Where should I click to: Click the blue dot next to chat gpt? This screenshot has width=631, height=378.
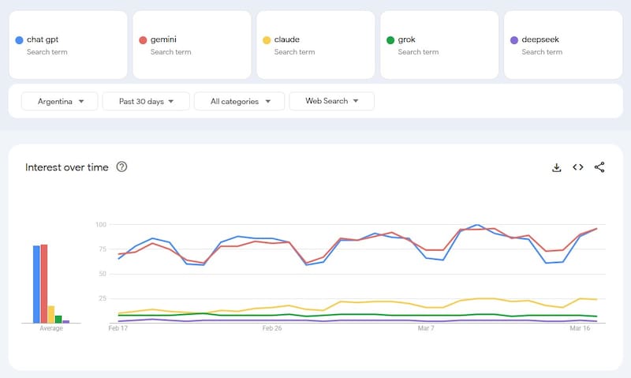tap(19, 39)
